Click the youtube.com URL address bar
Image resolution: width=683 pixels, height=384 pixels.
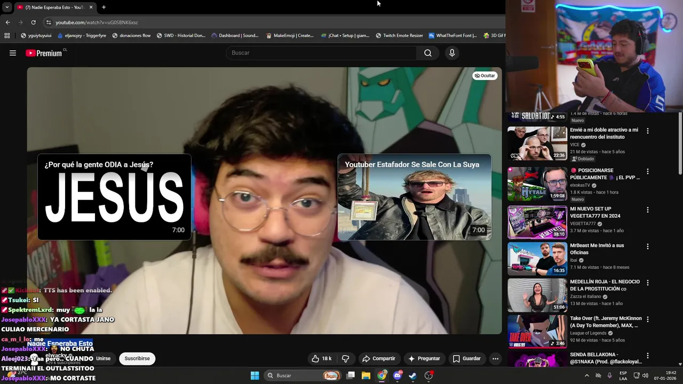tap(97, 22)
